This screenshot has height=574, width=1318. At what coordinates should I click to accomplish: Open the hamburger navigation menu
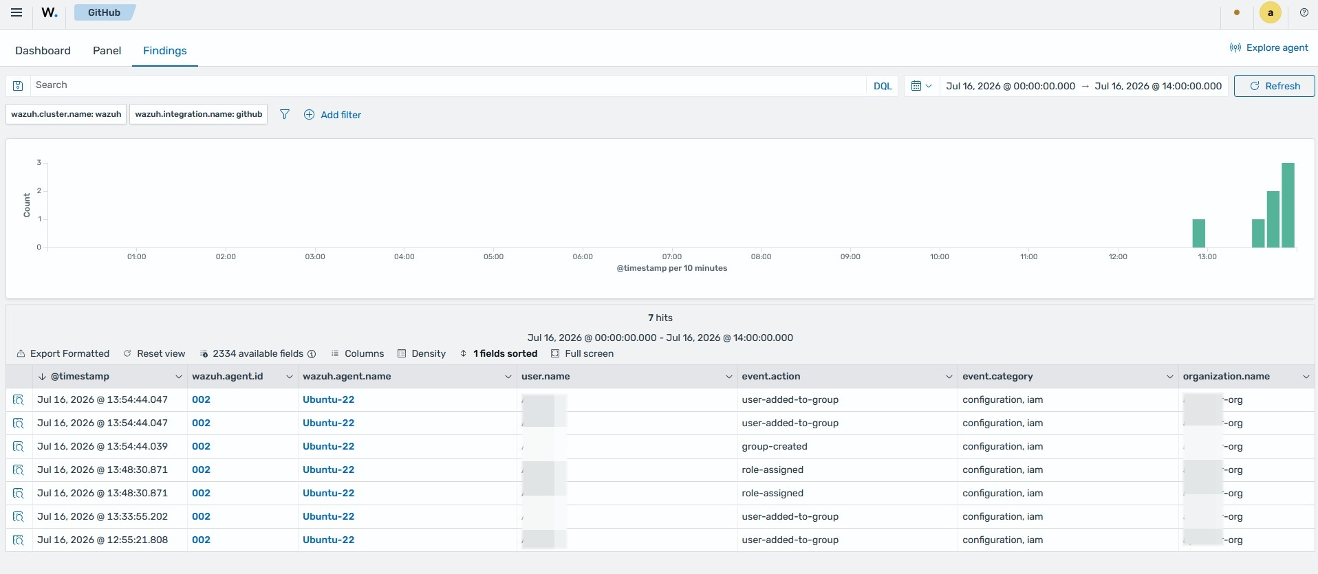17,12
